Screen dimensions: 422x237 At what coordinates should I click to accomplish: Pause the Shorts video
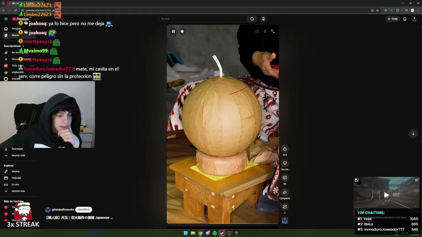173,31
